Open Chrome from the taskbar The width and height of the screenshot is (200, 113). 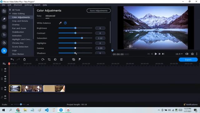18,110
